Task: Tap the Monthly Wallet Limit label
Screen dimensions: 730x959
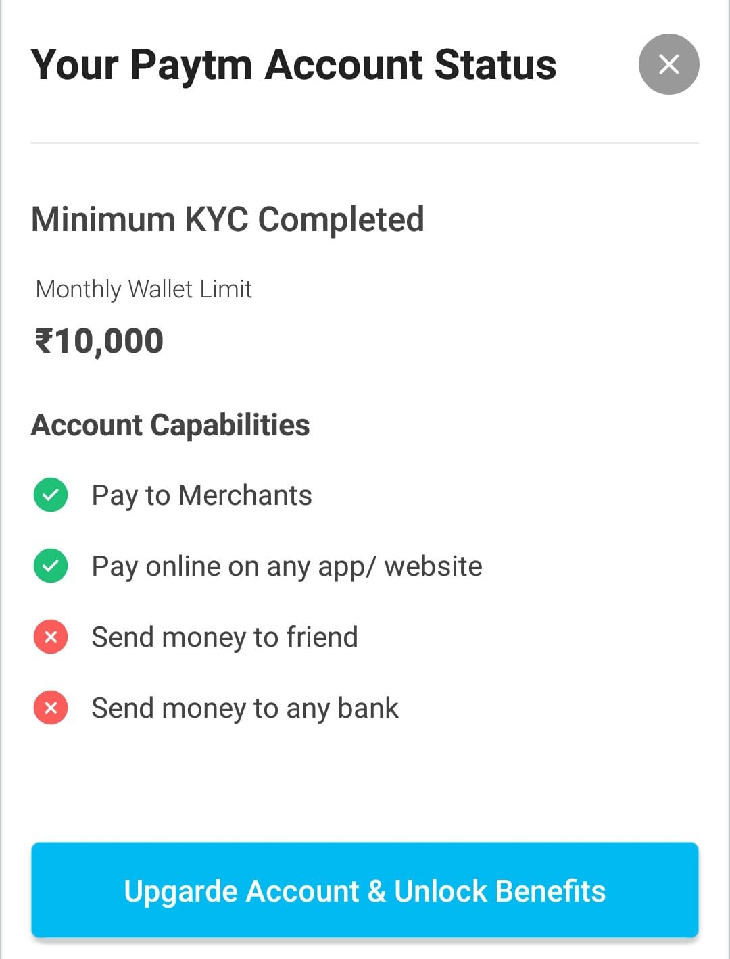Action: tap(143, 289)
